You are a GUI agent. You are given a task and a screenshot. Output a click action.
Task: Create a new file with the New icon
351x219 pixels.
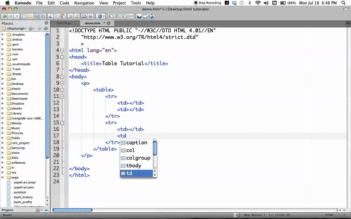[x=24, y=16]
